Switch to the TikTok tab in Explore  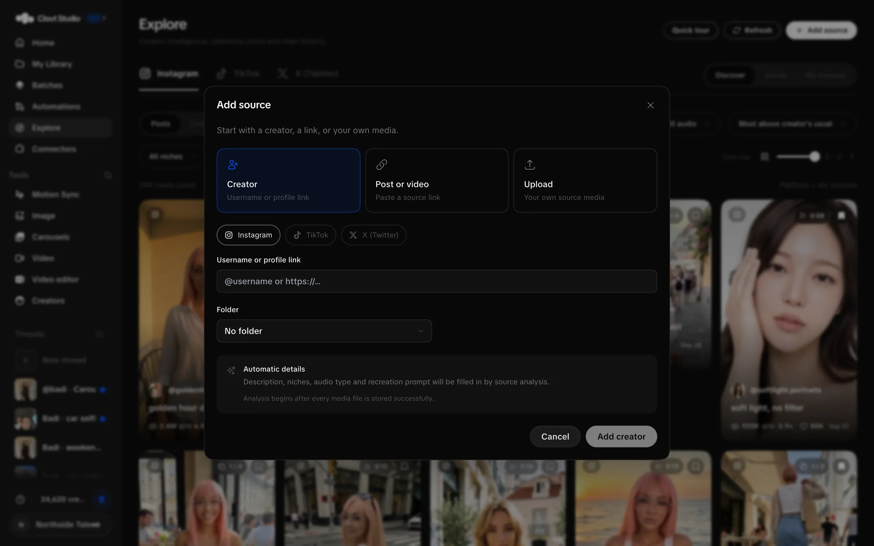(x=238, y=74)
